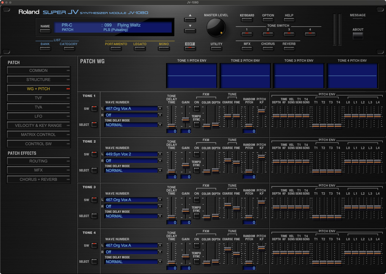
Task: Toggle Tone 1 Tempo Sync button
Action: pos(197,125)
